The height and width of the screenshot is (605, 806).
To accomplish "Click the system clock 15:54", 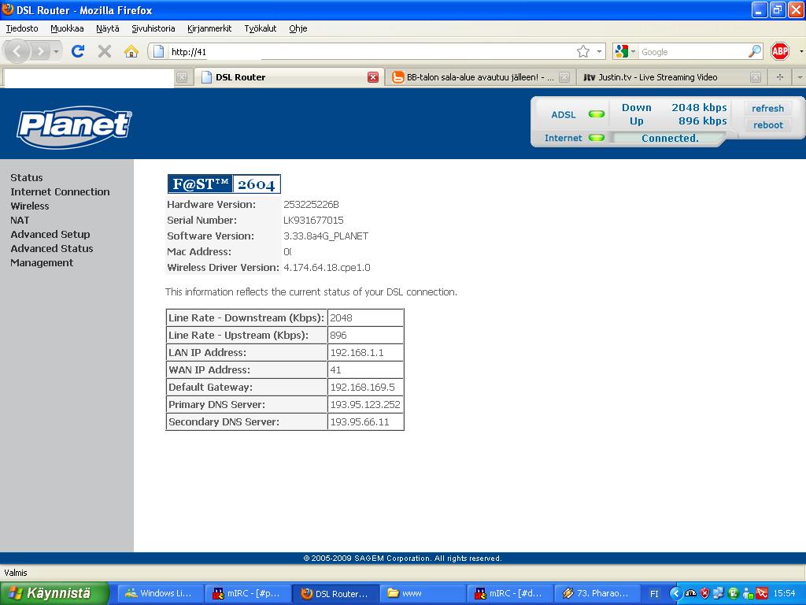I will pyautogui.click(x=785, y=594).
